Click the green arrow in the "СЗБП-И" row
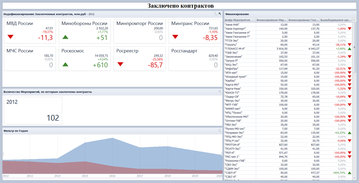 (349, 173)
